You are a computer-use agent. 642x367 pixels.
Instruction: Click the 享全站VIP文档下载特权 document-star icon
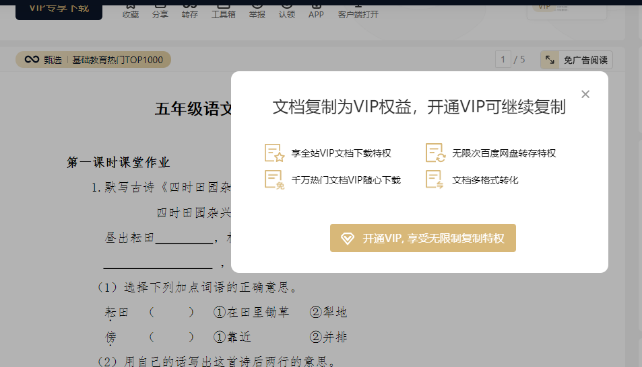pyautogui.click(x=274, y=153)
